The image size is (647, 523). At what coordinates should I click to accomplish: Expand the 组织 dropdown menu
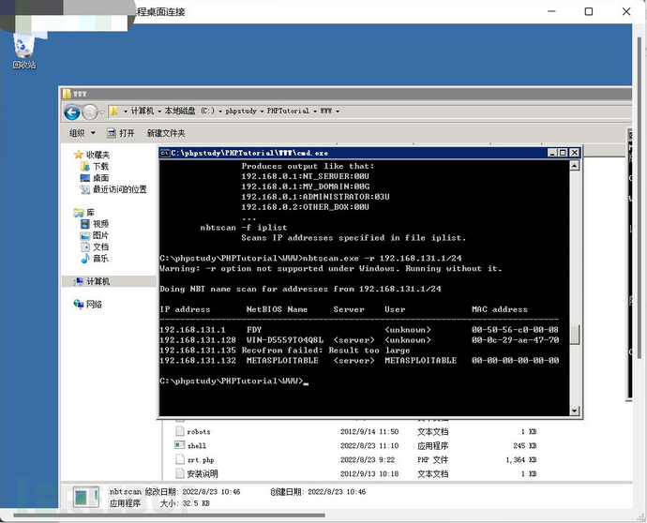tap(93, 133)
